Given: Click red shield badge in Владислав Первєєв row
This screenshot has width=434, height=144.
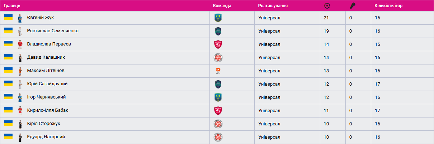Looking at the screenshot, I should tap(218, 44).
